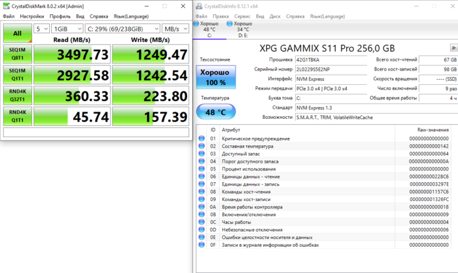Start the SEQ1M Q1T1 test
This screenshot has width=458, height=273.
coord(18,74)
